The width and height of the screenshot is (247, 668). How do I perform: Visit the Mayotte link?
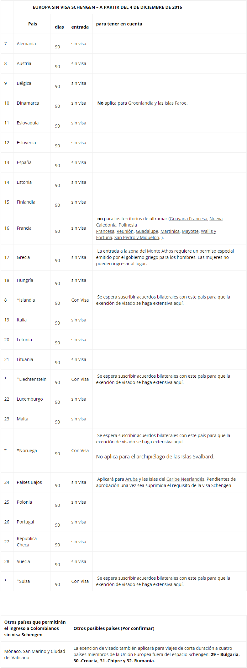190,231
